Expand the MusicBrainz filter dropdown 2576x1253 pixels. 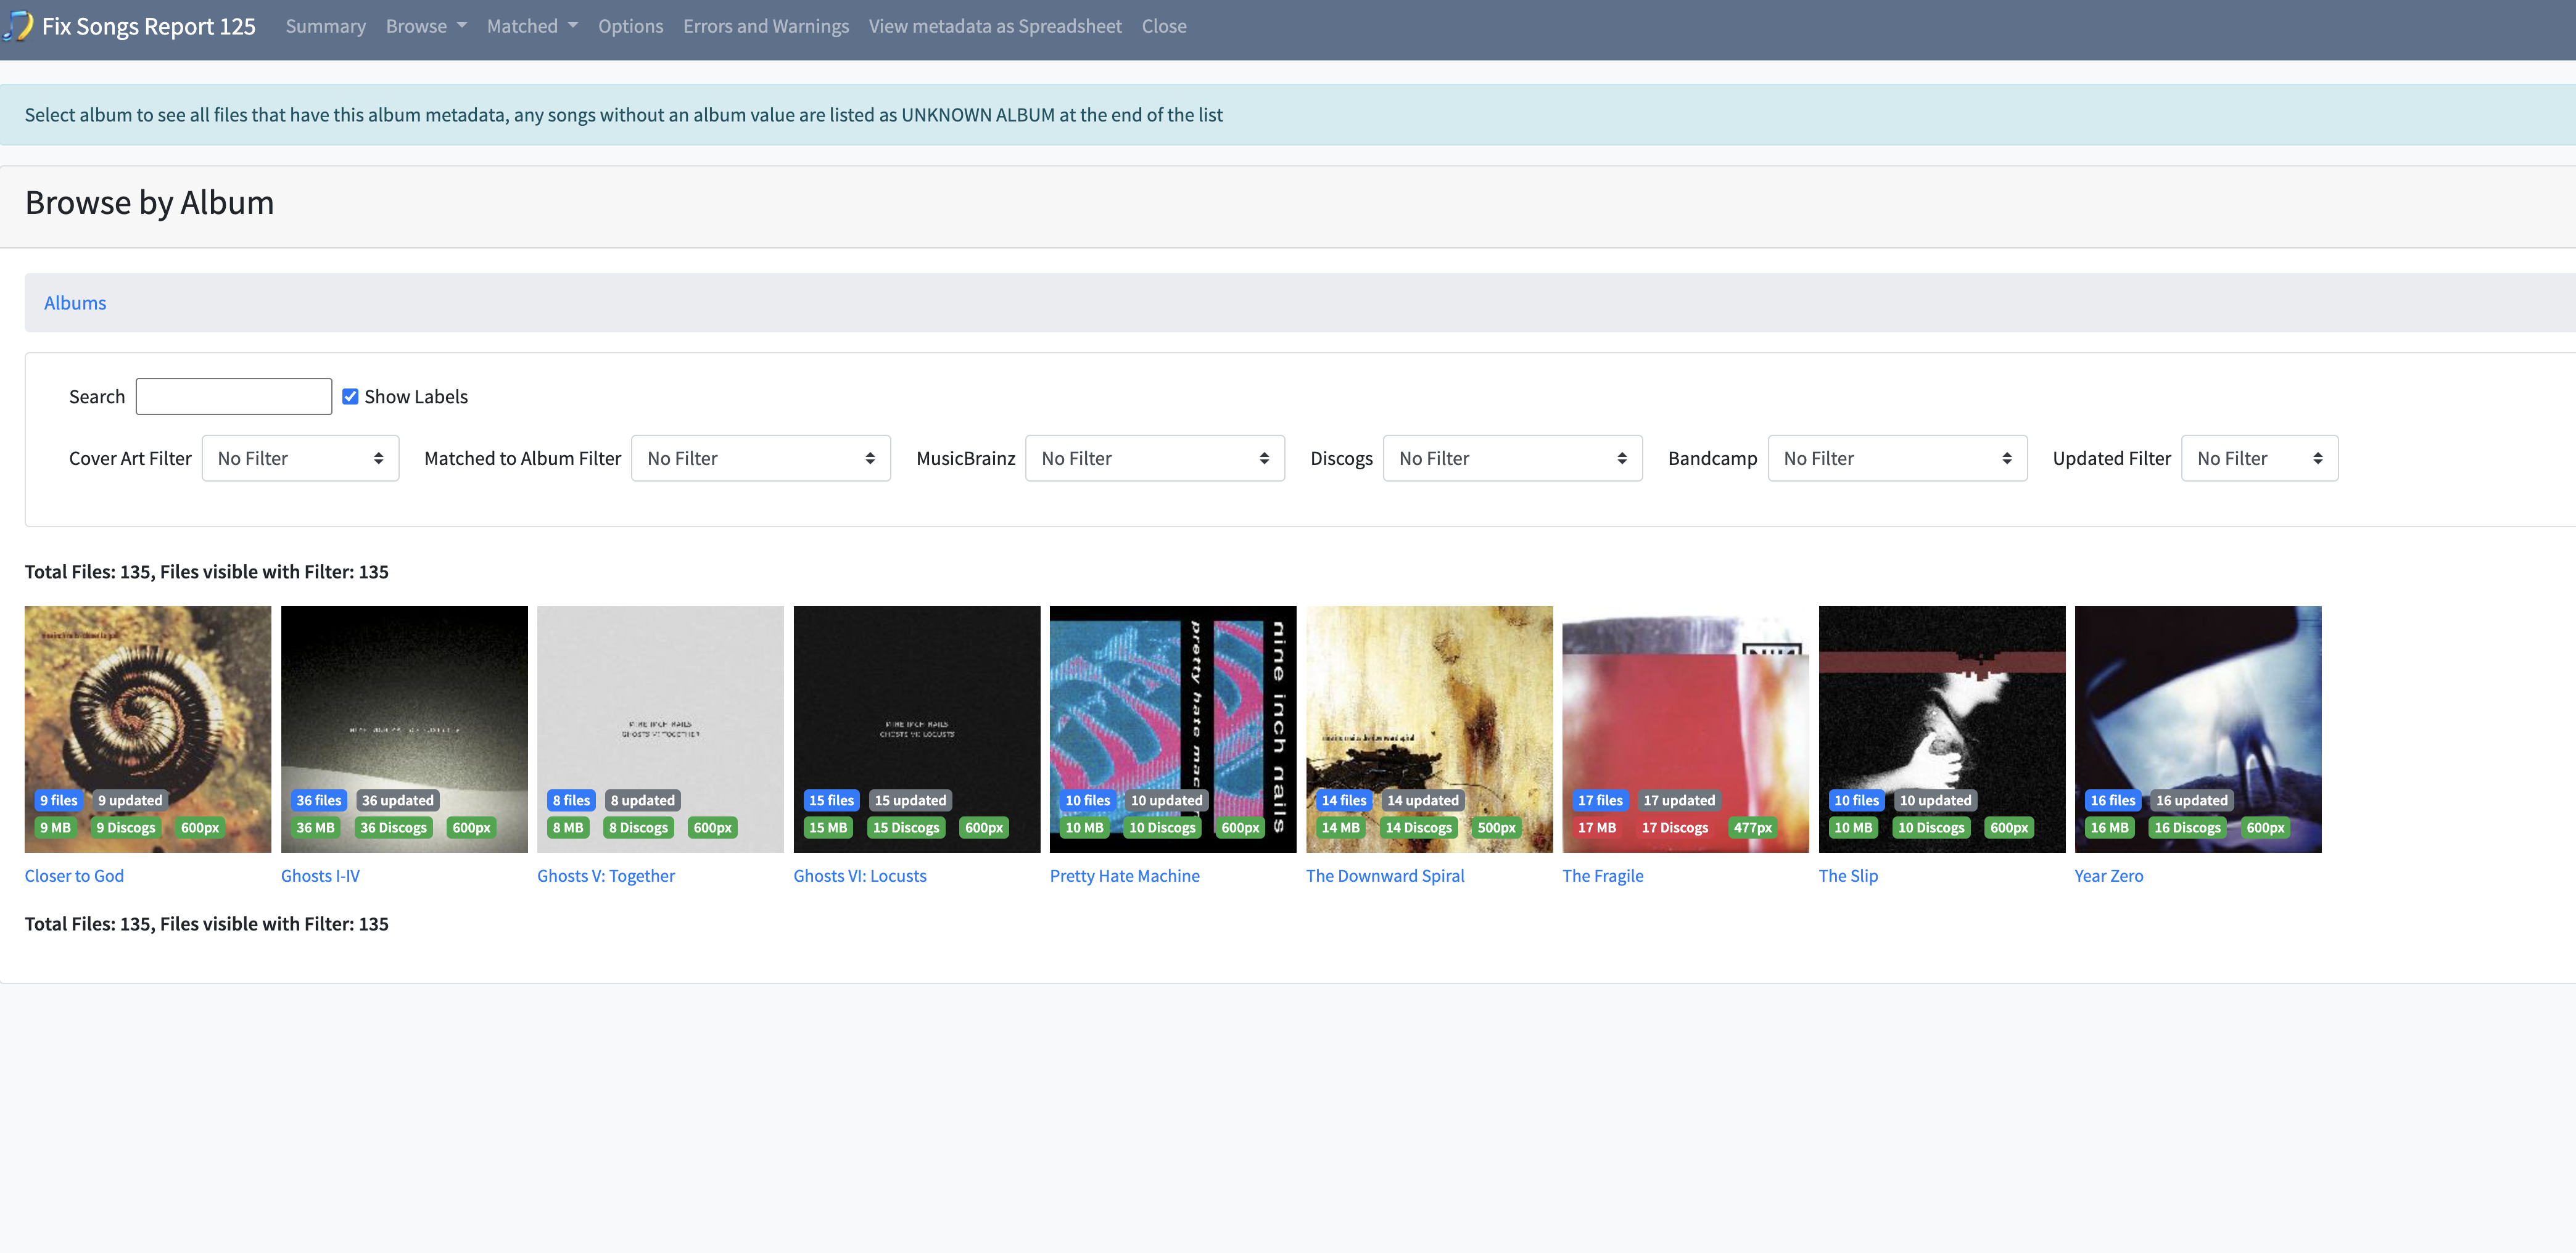pos(1154,458)
